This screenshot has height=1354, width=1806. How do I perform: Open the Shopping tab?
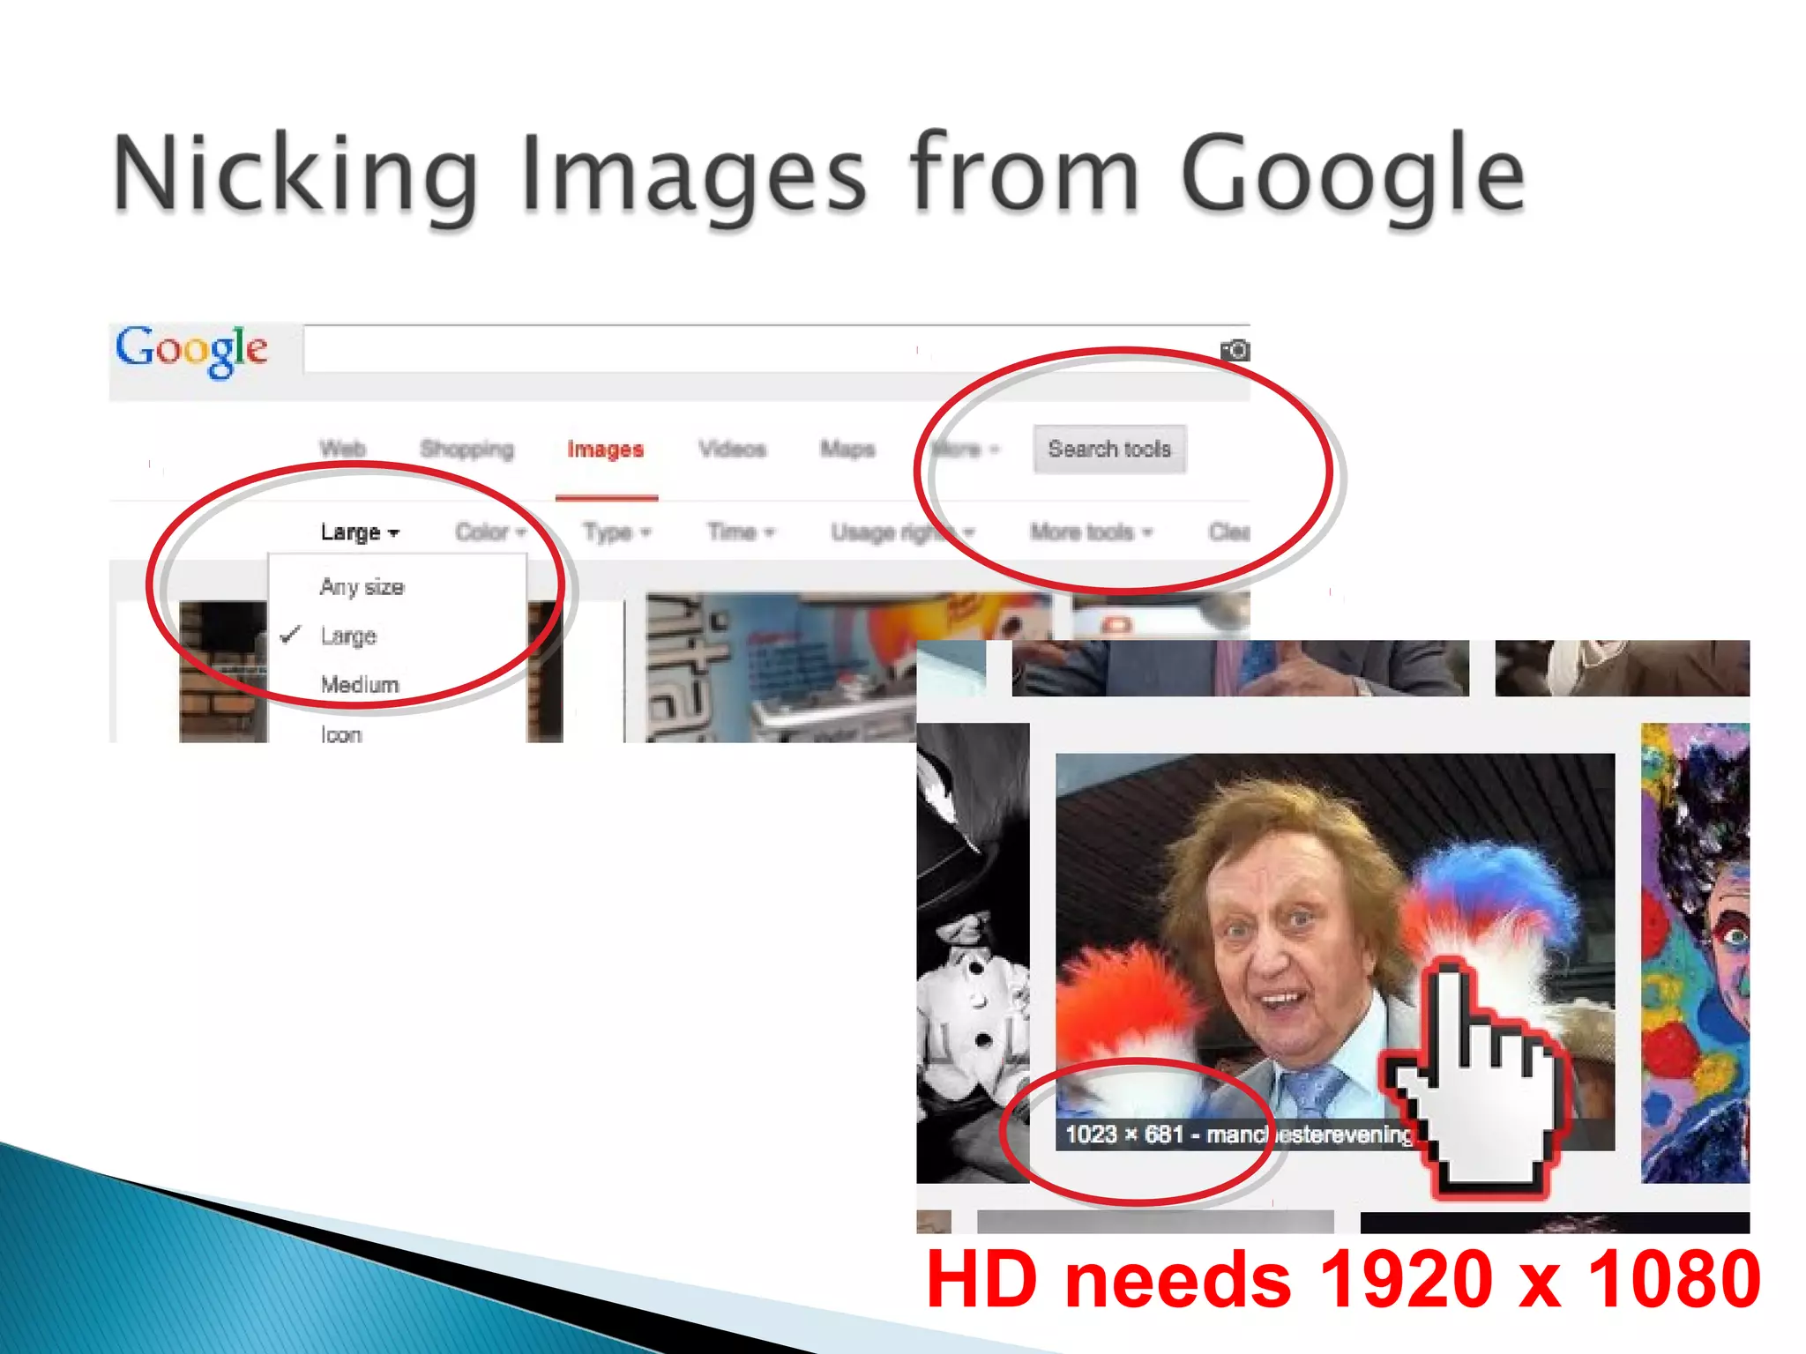tap(466, 450)
